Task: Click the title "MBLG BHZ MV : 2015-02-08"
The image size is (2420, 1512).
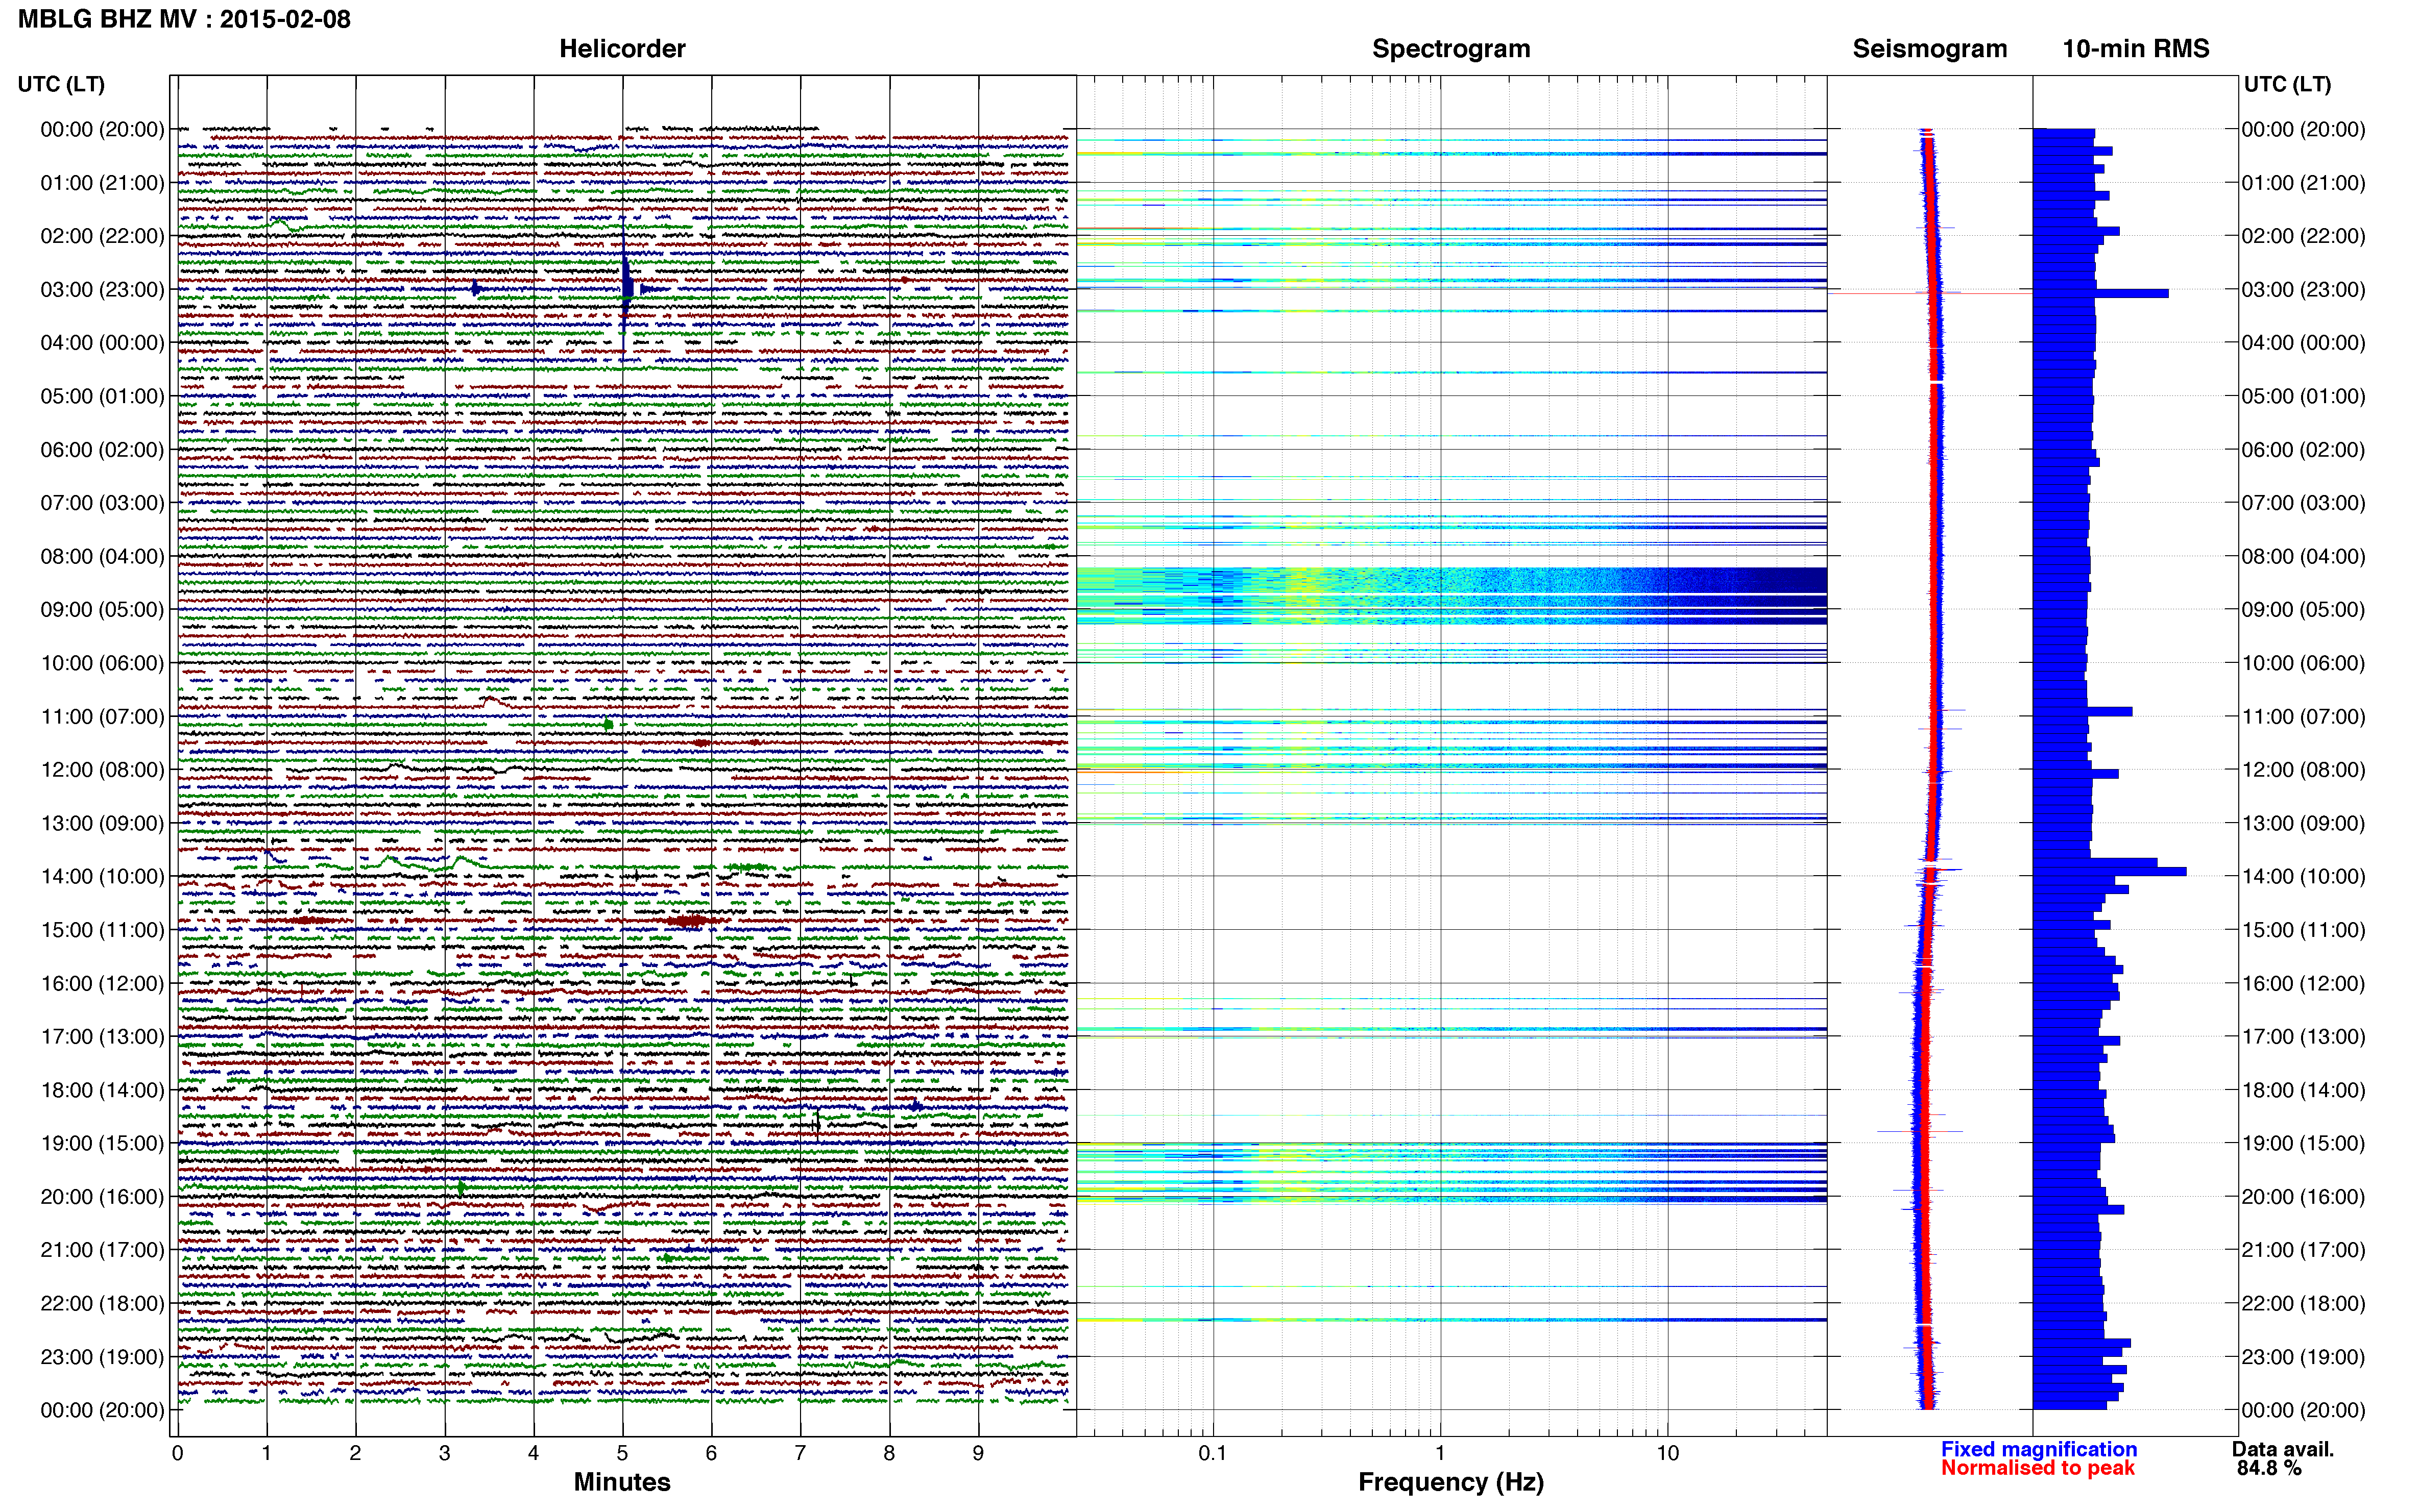Action: [184, 19]
